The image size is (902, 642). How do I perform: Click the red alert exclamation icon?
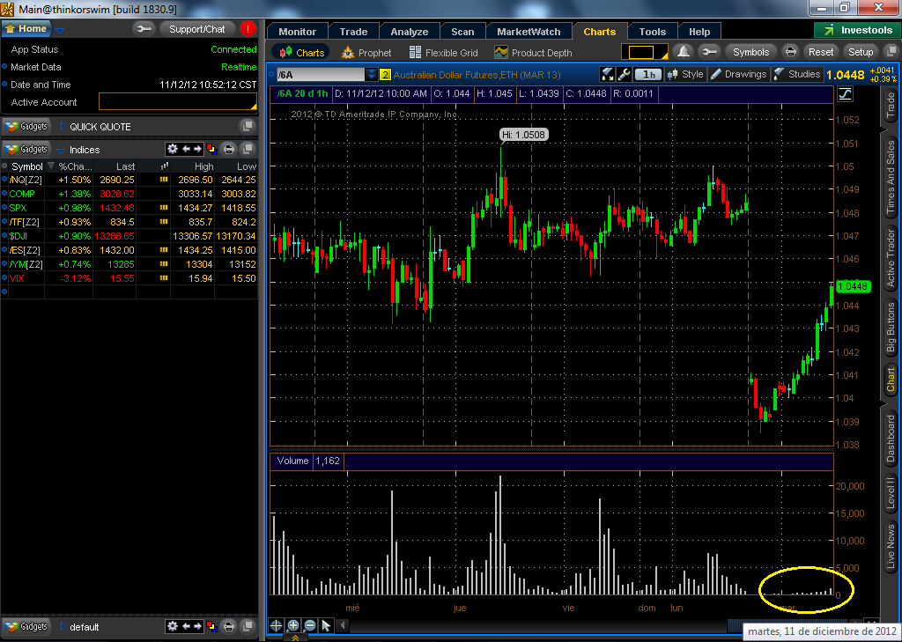point(248,29)
